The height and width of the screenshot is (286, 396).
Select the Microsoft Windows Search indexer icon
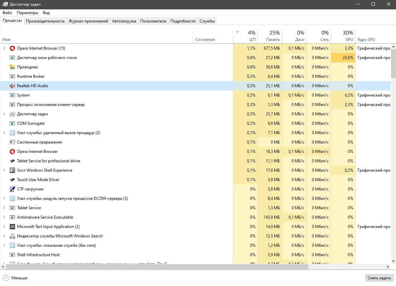[12, 236]
